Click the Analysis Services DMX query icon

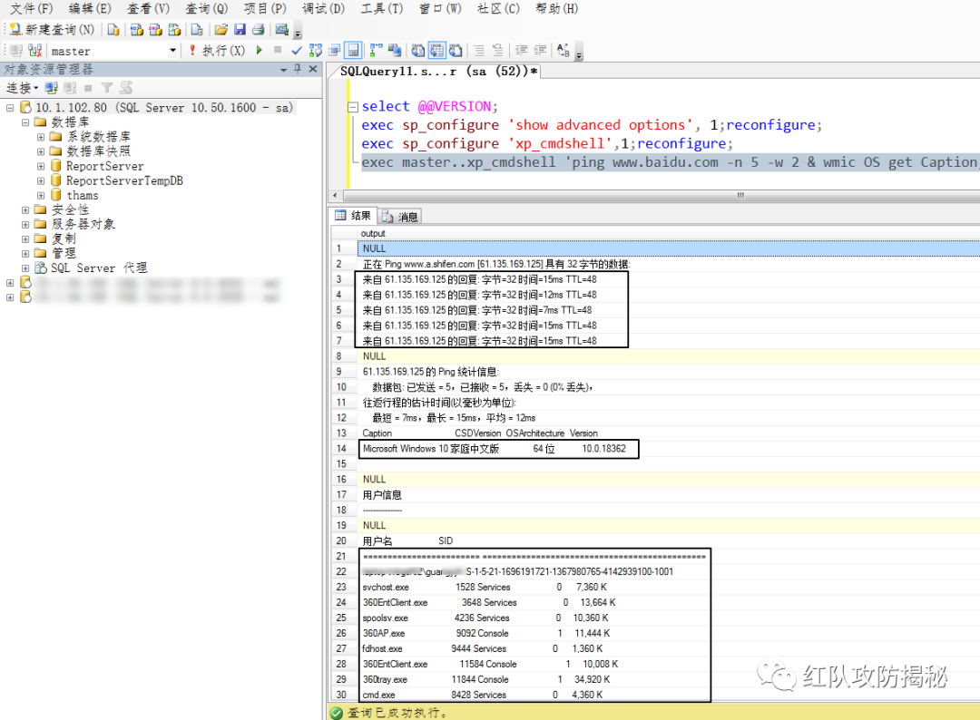click(x=156, y=29)
